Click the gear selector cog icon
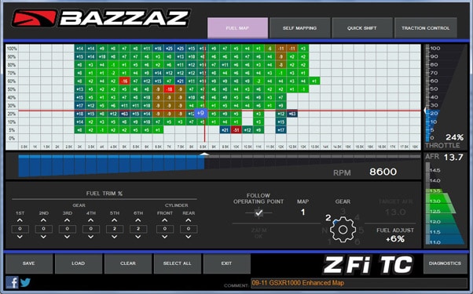This screenshot has width=473, height=294. pyautogui.click(x=343, y=230)
